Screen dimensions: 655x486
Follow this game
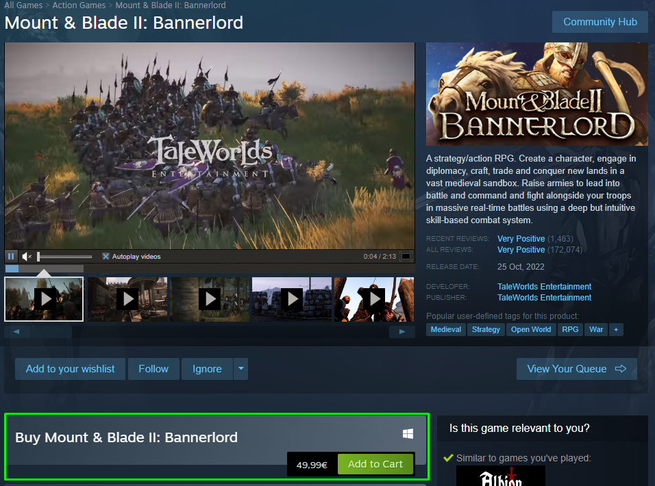[x=153, y=369]
